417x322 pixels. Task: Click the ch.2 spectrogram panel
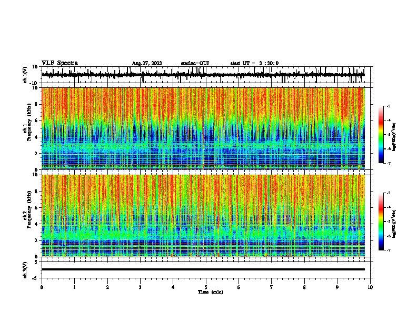coord(203,216)
